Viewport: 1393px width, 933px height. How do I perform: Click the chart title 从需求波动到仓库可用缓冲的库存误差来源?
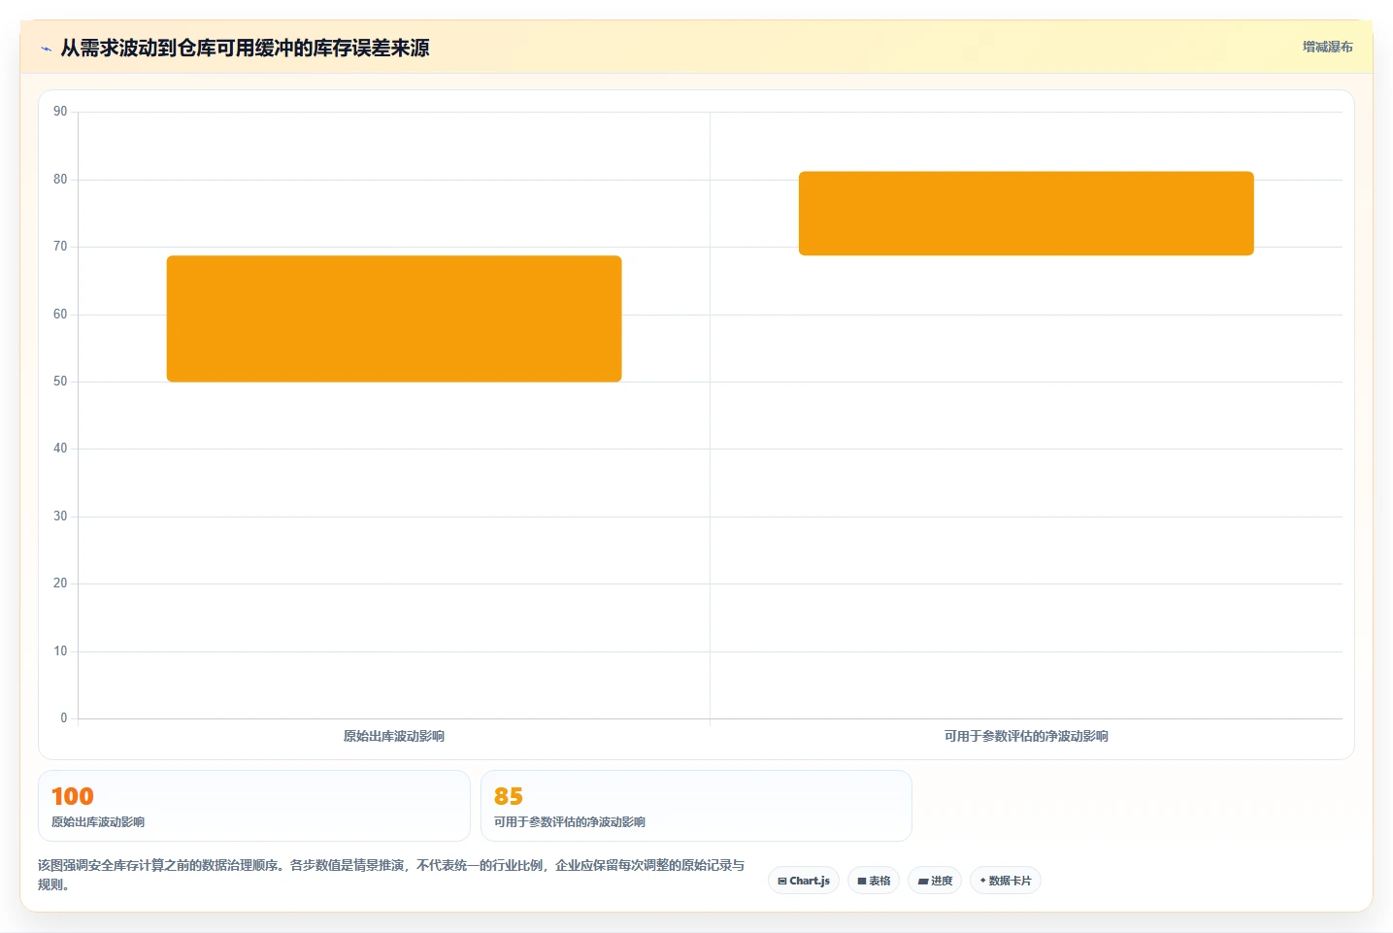[245, 48]
